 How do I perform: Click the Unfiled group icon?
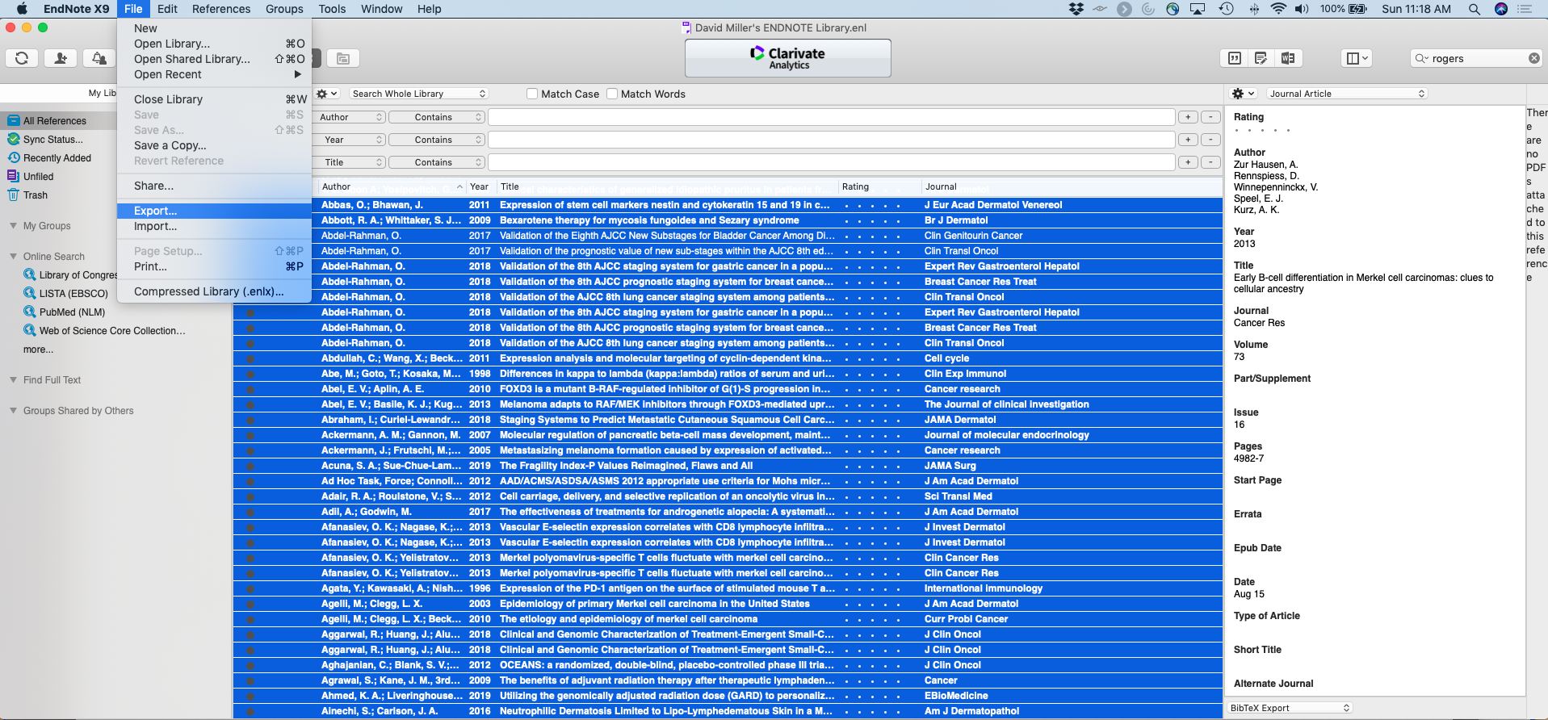[x=13, y=176]
